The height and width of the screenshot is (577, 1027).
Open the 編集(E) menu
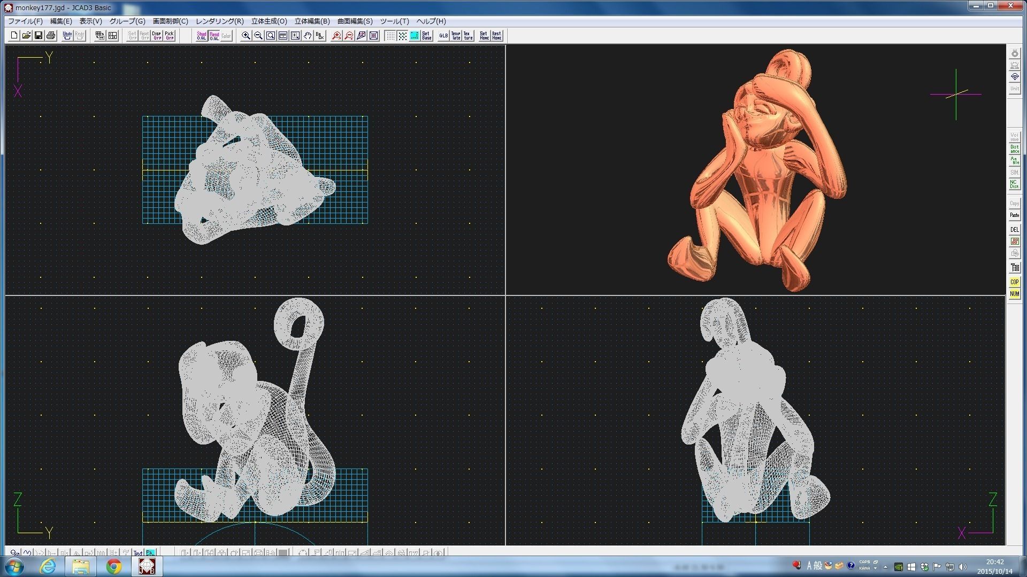pyautogui.click(x=61, y=21)
